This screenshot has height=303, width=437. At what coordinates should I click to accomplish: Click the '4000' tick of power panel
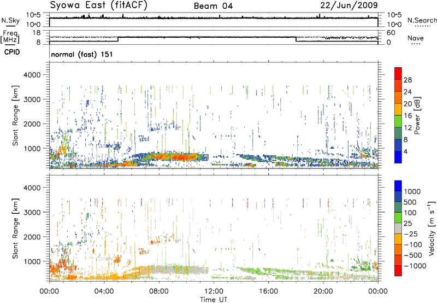(x=32, y=75)
